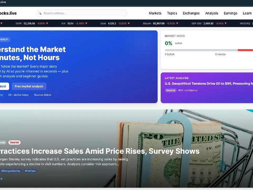The height and width of the screenshot is (190, 253).
Task: Focus the 'Search articles...' input field
Action: 81,13
